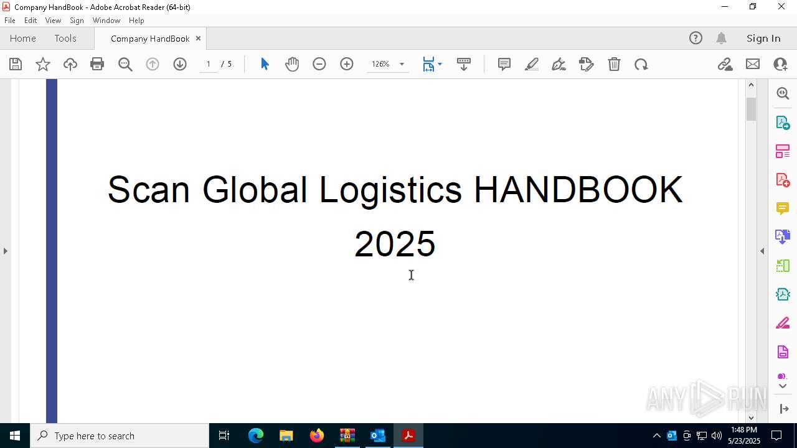Rotate the page view
This screenshot has width=797, height=448.
tap(641, 64)
